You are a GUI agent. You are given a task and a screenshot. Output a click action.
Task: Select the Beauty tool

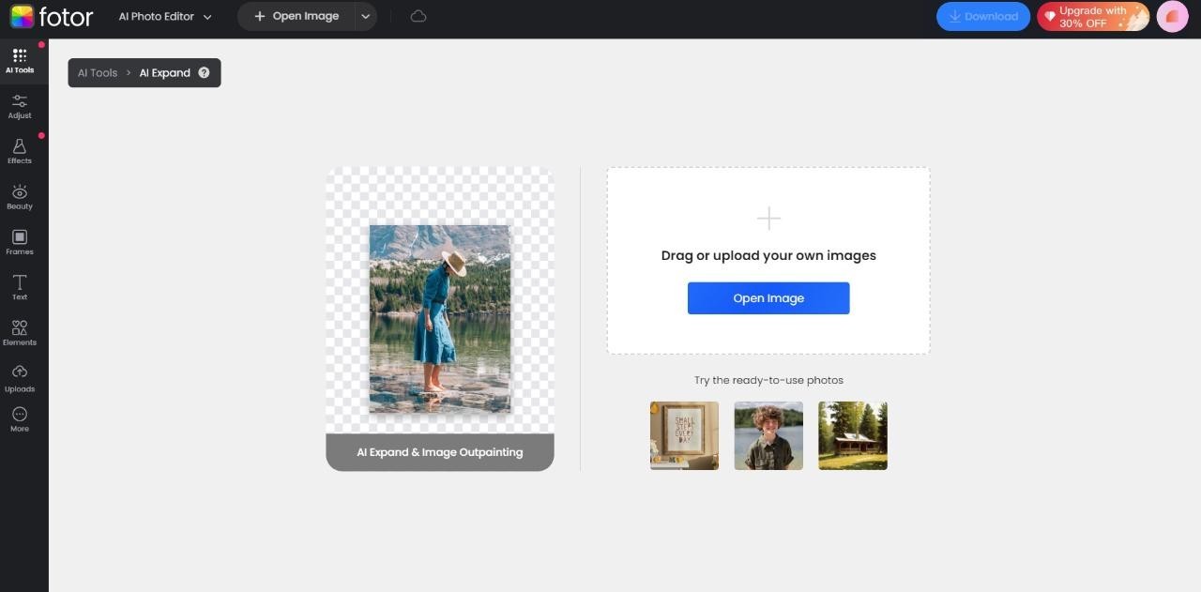(x=19, y=196)
